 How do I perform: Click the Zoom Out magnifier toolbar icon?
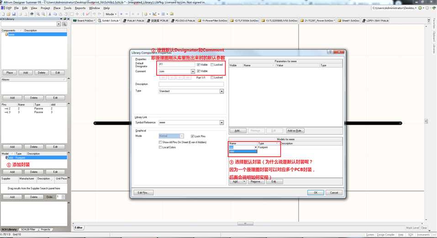(43, 14)
